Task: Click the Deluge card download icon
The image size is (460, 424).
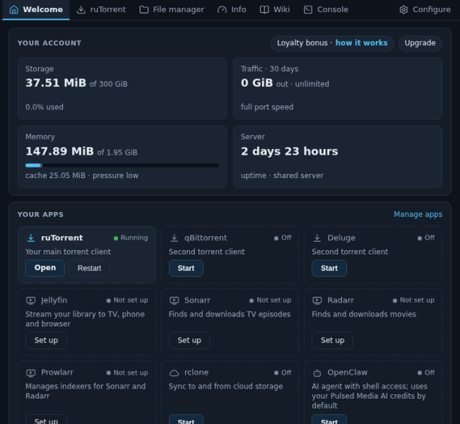Action: (x=317, y=238)
